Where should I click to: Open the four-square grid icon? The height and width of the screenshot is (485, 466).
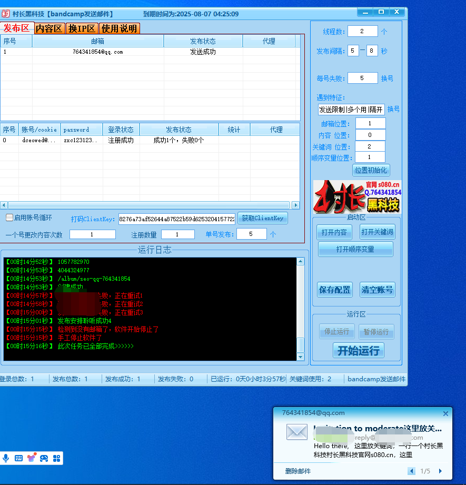(56, 458)
